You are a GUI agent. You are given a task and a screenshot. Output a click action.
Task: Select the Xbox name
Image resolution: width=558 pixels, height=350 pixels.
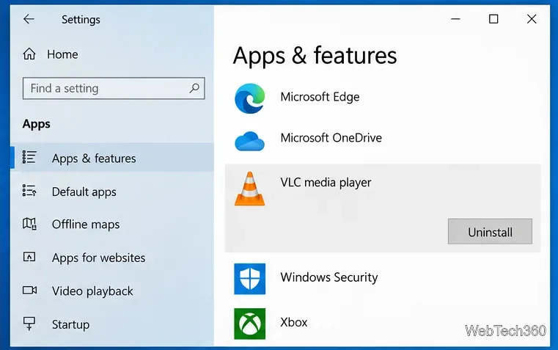294,322
